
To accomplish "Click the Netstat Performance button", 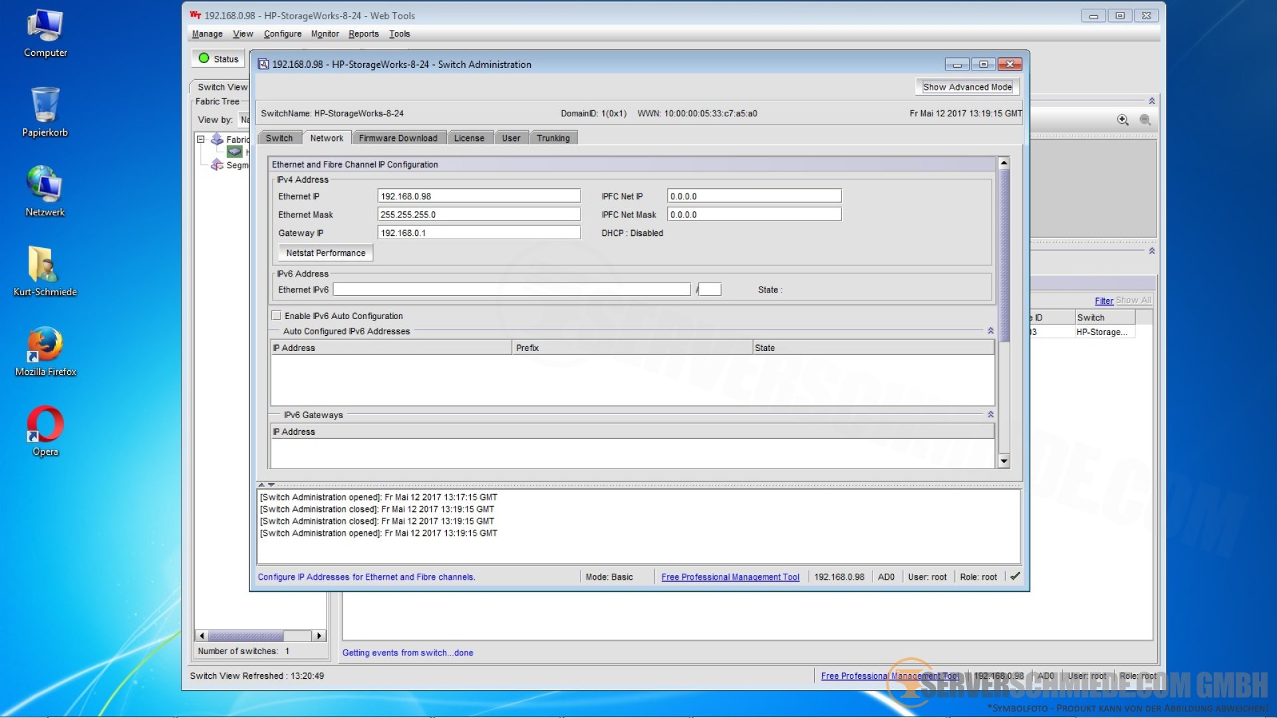I will (325, 253).
